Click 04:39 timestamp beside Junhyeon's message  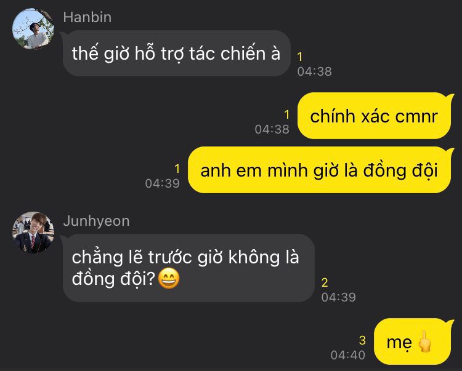(339, 297)
